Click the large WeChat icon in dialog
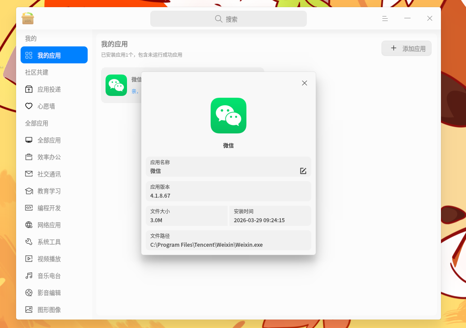 229,116
